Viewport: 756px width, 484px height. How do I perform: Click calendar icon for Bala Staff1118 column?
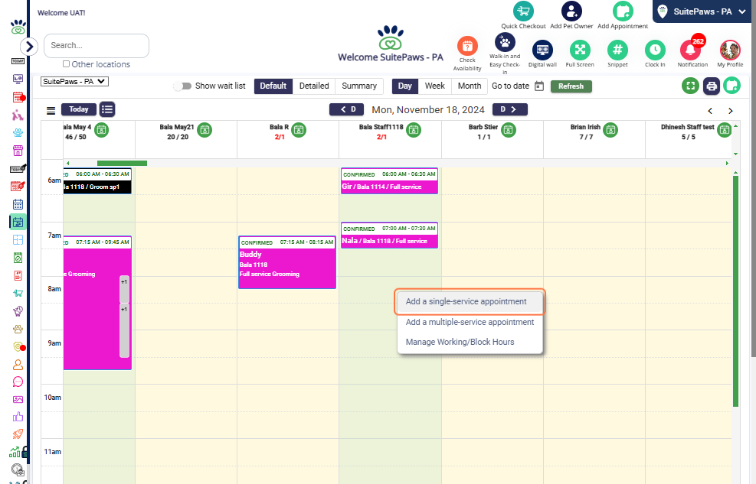pos(413,130)
